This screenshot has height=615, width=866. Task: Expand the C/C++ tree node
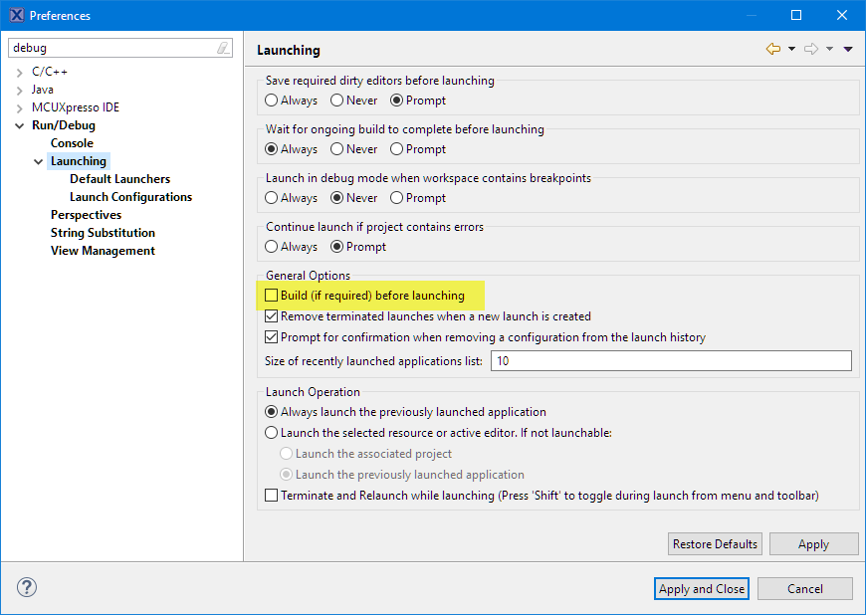pyautogui.click(x=20, y=72)
